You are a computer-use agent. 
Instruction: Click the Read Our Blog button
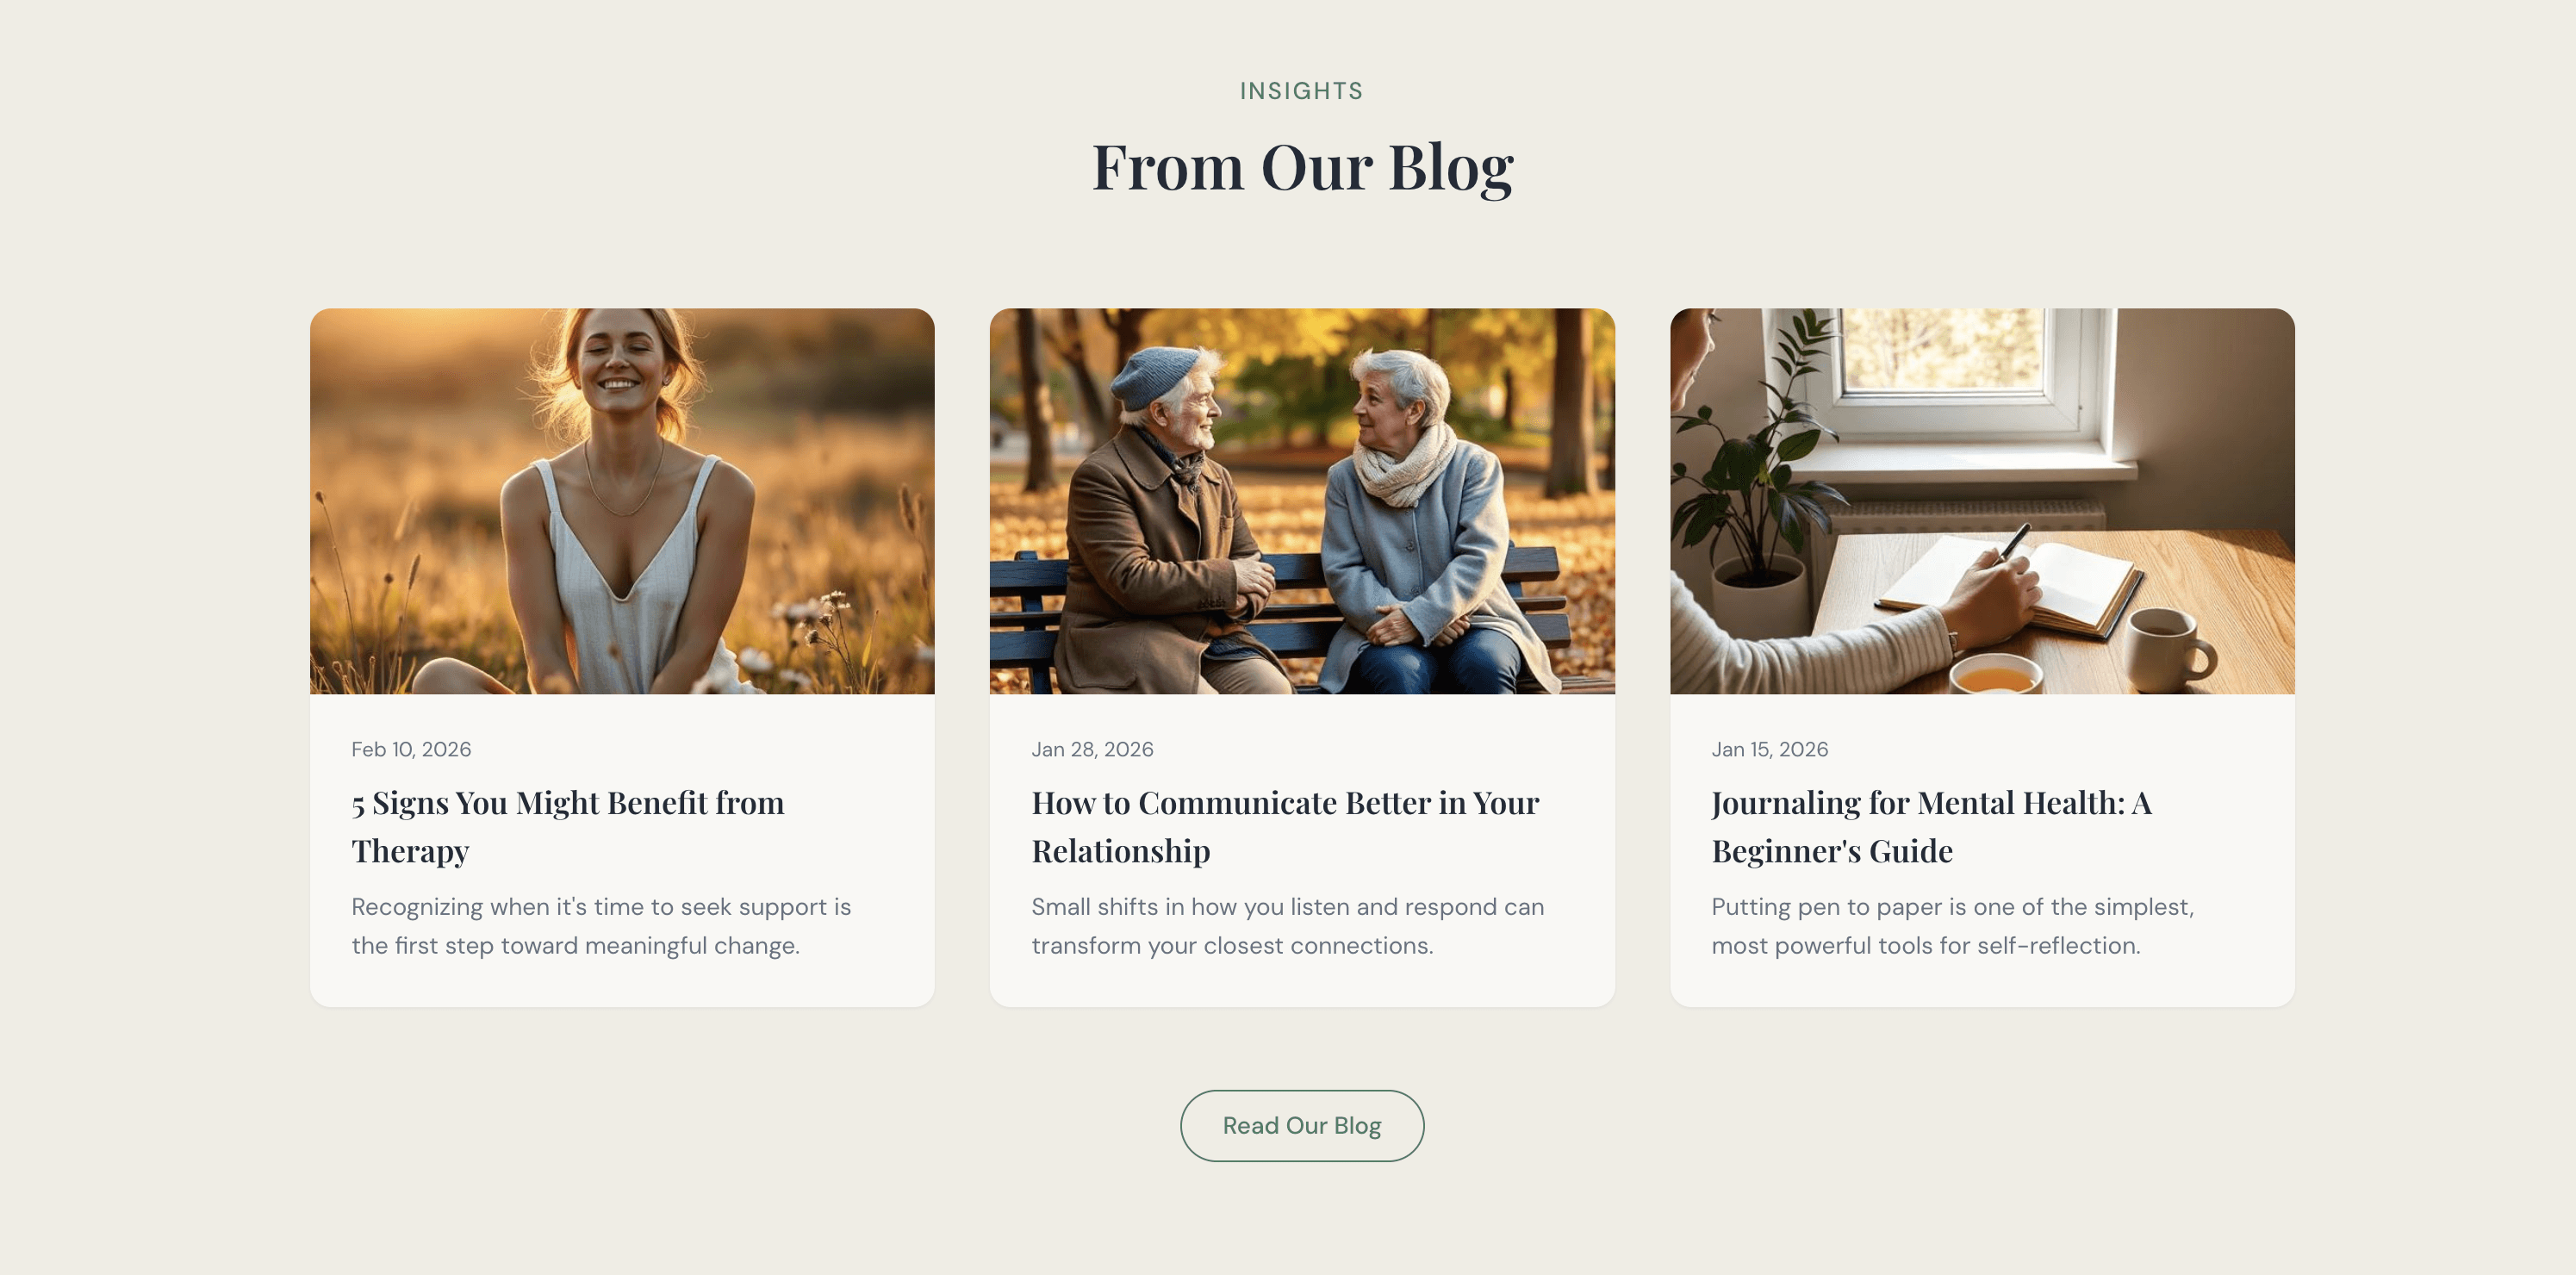click(x=1301, y=1125)
